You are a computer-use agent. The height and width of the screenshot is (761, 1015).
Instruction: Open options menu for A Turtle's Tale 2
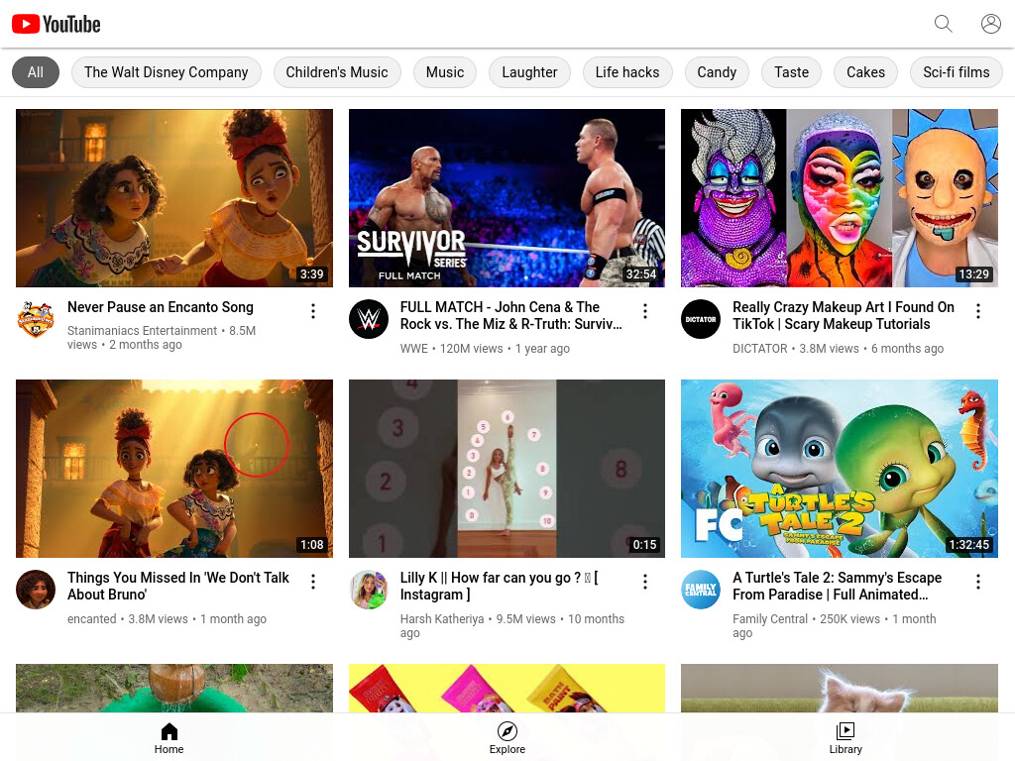point(978,582)
